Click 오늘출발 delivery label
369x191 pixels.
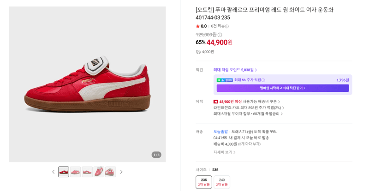pos(220,132)
